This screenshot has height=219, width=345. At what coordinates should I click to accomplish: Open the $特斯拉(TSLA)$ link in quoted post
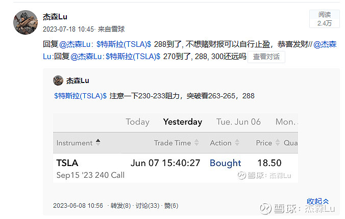[x=80, y=96]
